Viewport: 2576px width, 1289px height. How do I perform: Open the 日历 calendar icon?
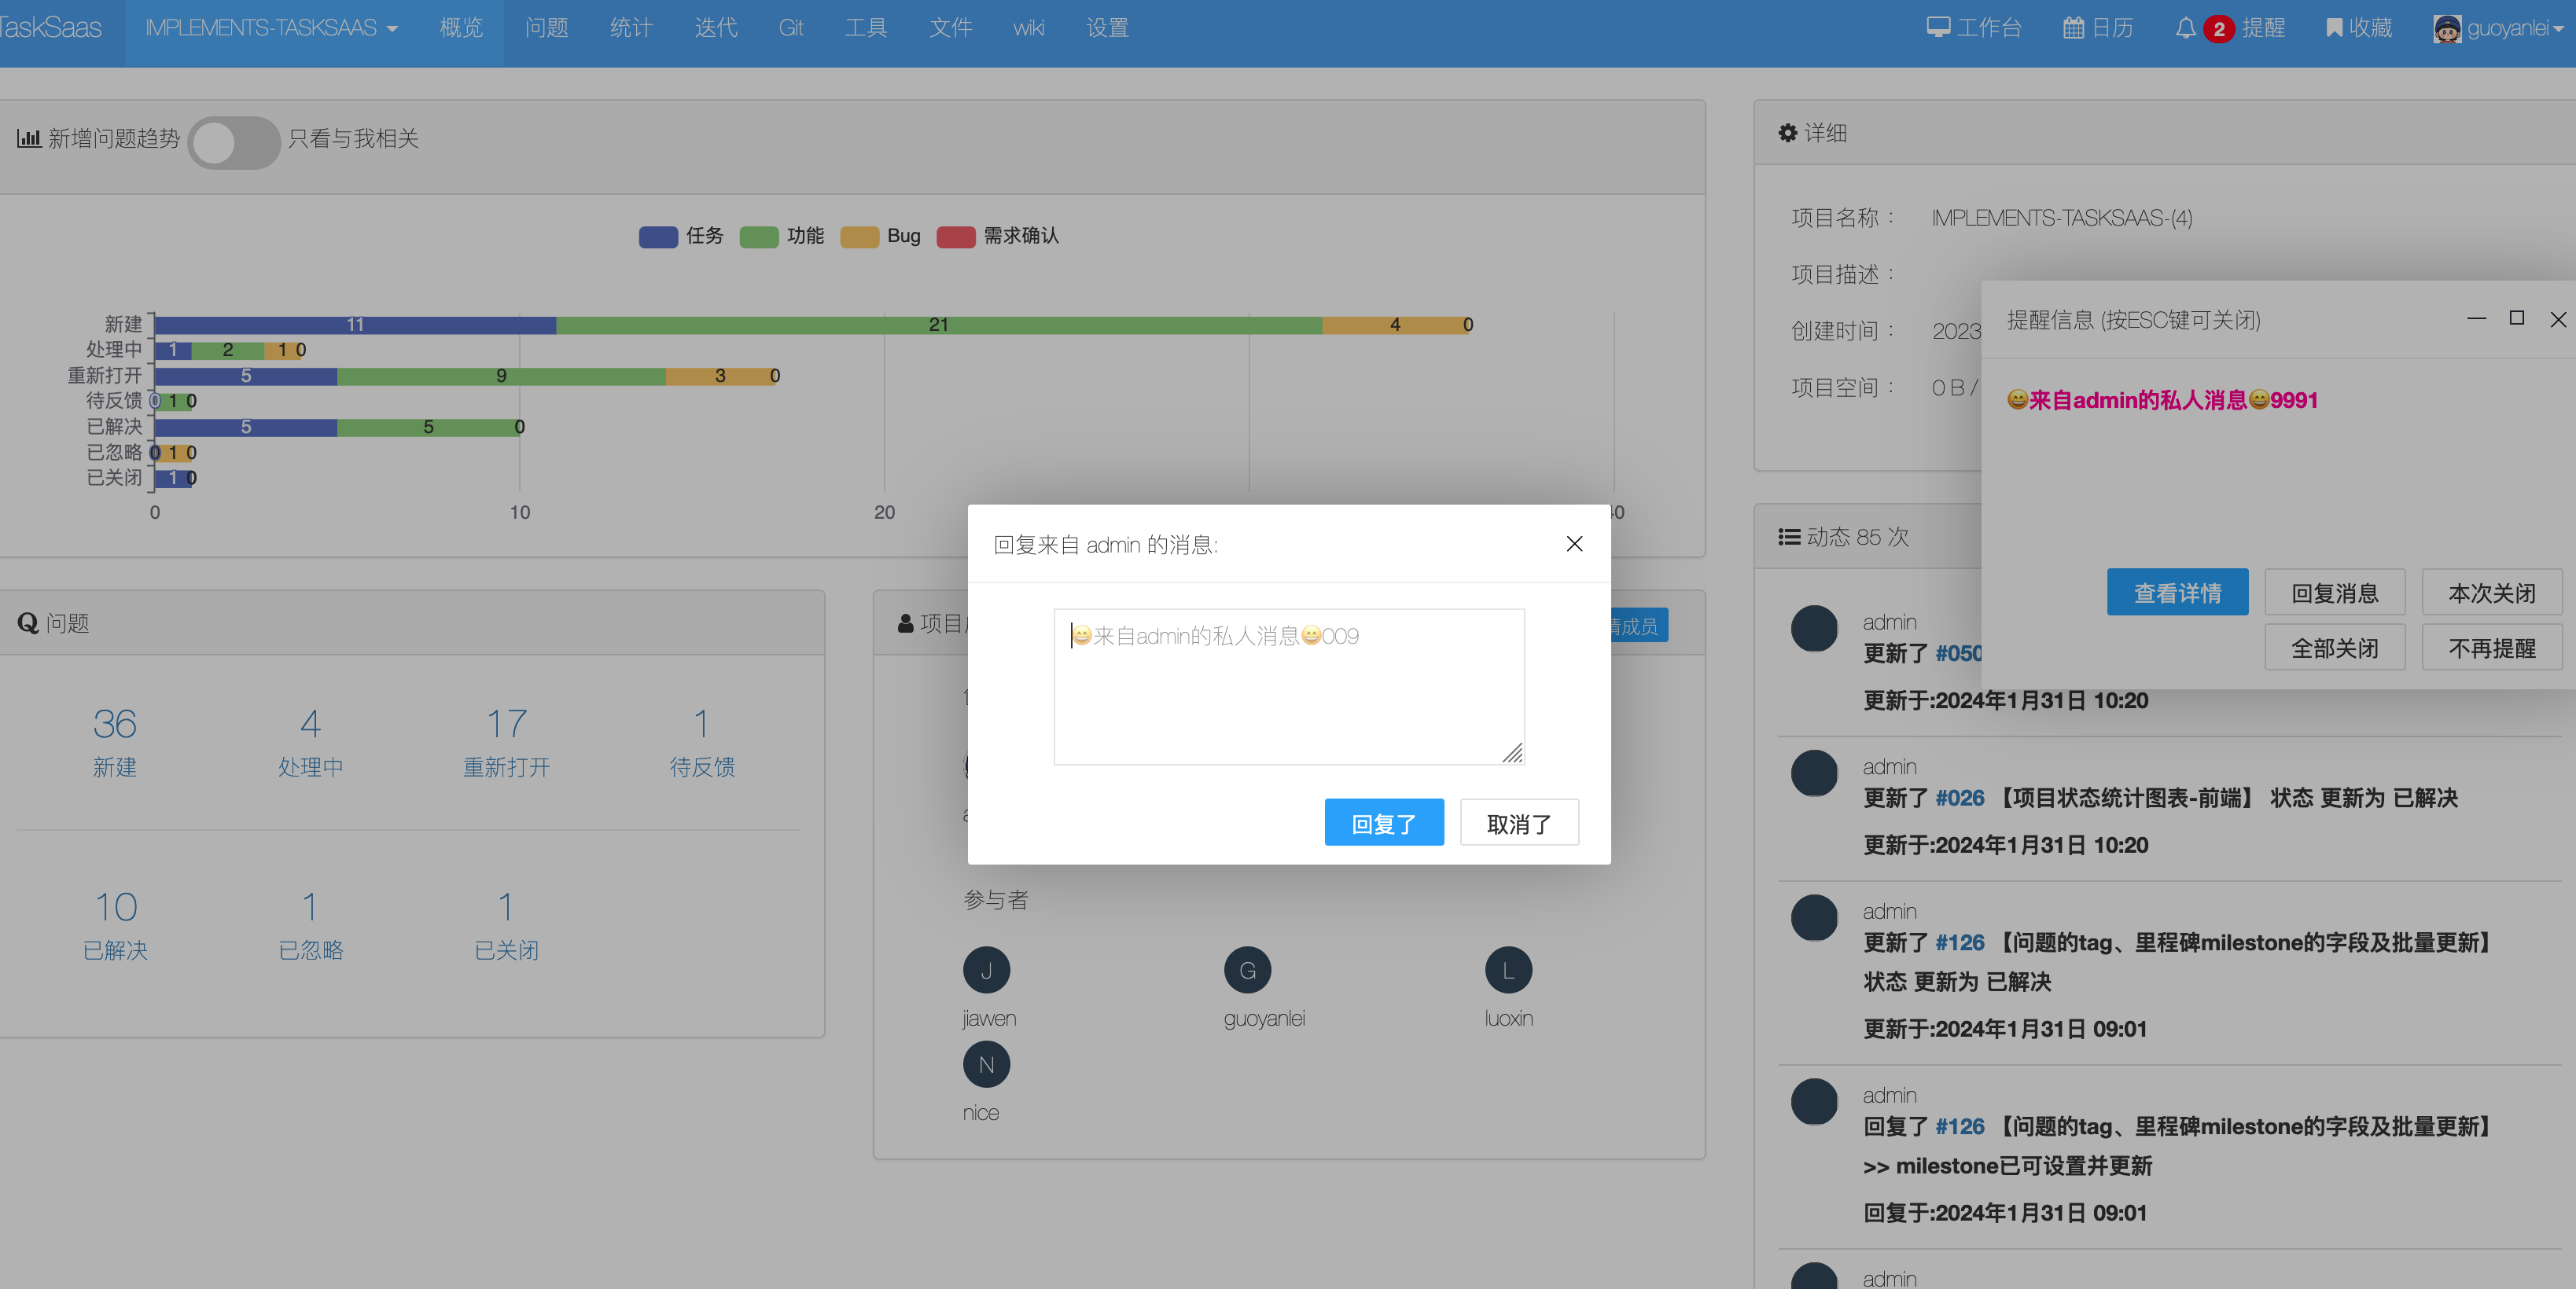tap(2074, 27)
